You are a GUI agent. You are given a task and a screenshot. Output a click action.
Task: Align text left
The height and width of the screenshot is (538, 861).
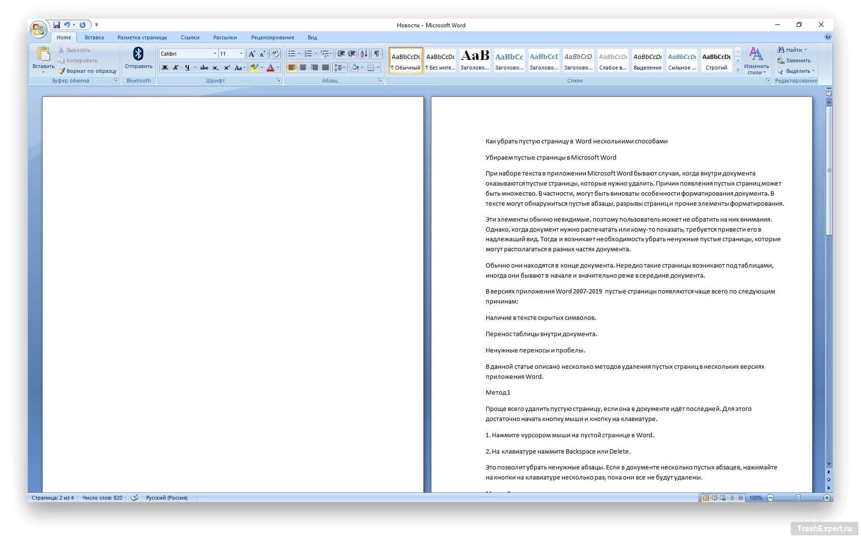click(x=291, y=68)
